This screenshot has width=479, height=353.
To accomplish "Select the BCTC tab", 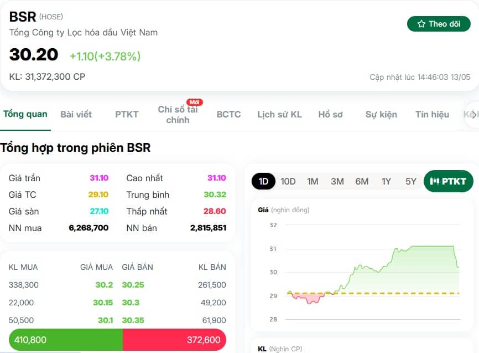I will coord(228,115).
